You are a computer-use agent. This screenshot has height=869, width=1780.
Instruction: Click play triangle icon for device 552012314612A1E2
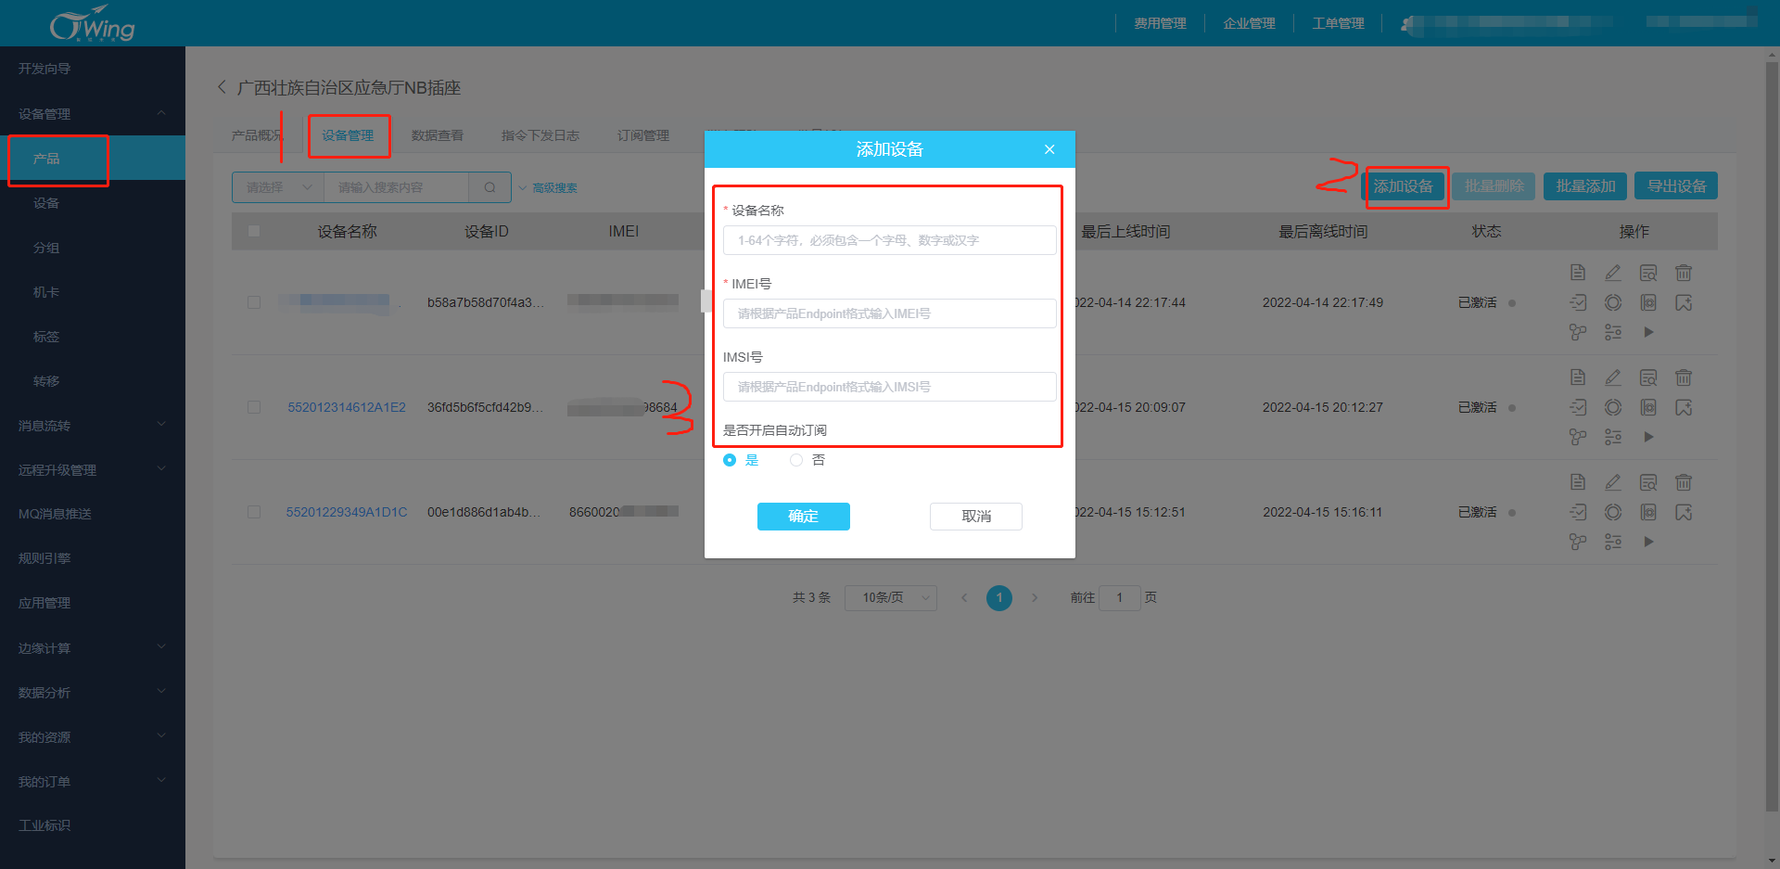(1648, 437)
